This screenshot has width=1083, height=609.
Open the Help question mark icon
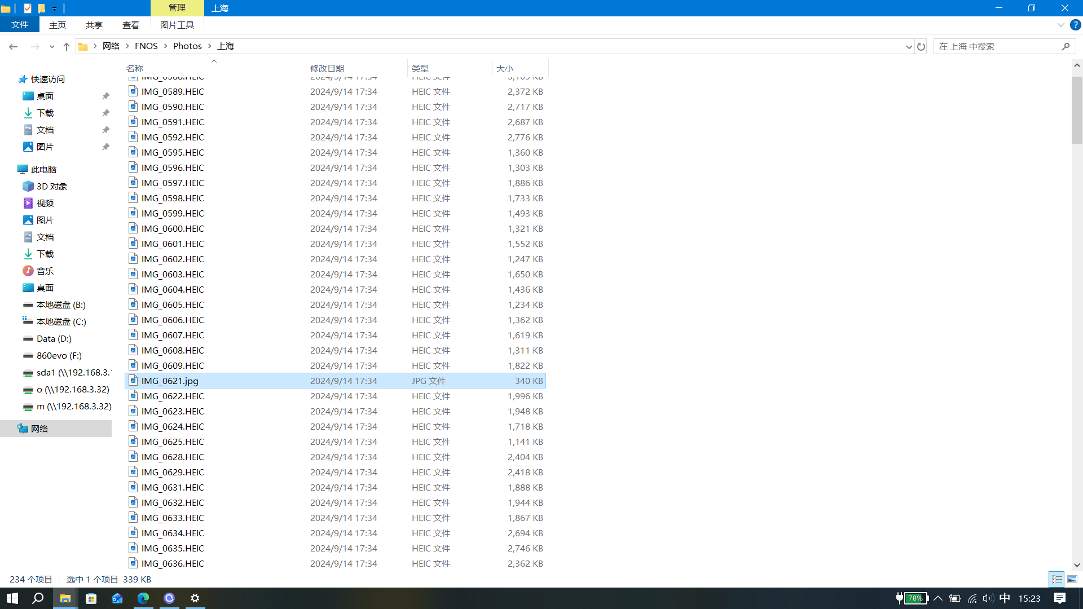tap(1076, 25)
